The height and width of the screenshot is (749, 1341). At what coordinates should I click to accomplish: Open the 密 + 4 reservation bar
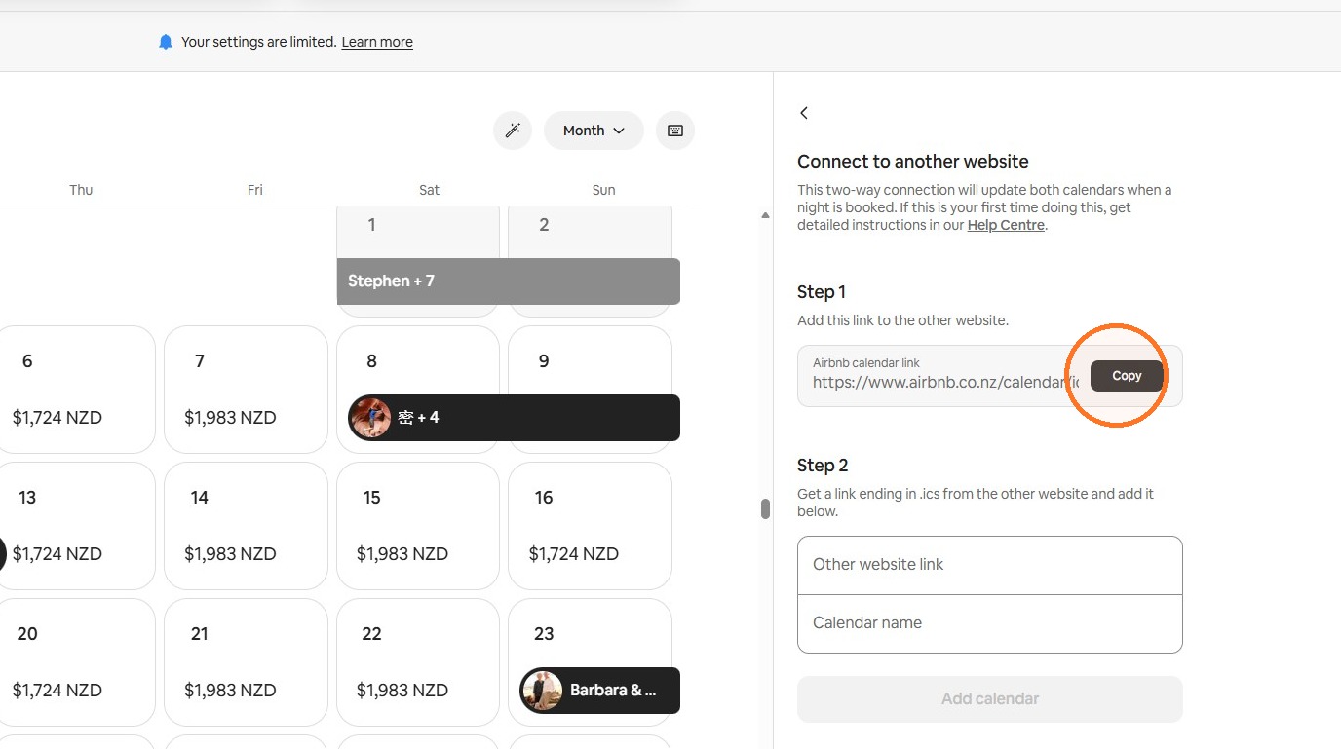pos(515,418)
